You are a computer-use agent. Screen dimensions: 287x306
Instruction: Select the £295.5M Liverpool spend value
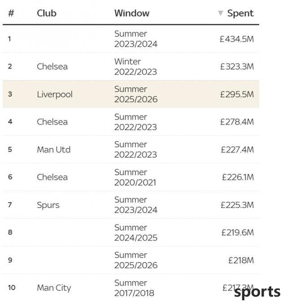click(237, 95)
